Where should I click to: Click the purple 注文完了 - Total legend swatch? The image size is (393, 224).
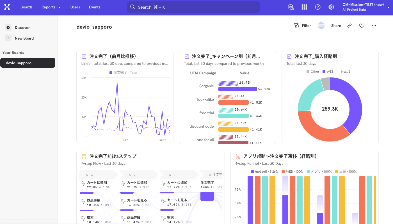(x=111, y=72)
